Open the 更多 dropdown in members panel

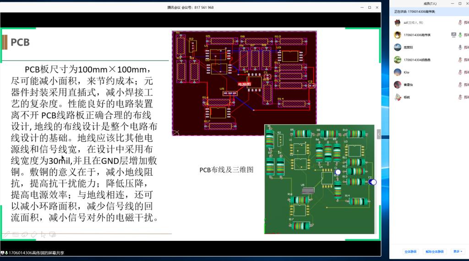tap(458, 251)
